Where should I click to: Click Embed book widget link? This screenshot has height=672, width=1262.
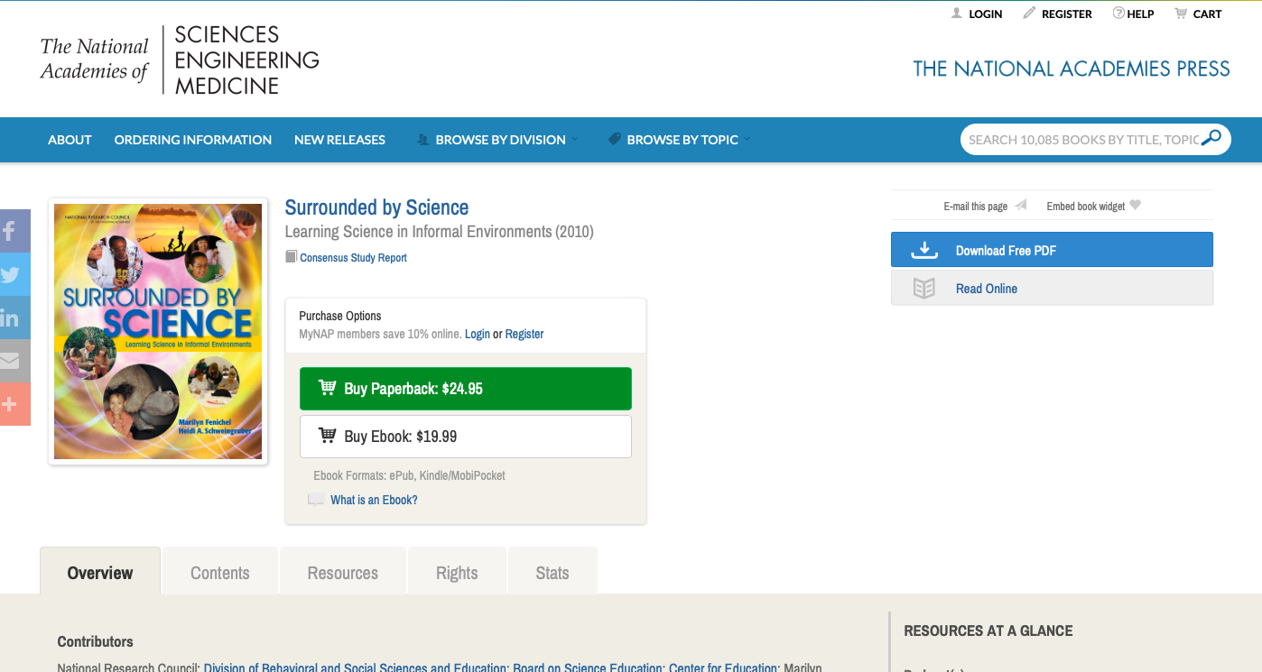tap(1086, 207)
